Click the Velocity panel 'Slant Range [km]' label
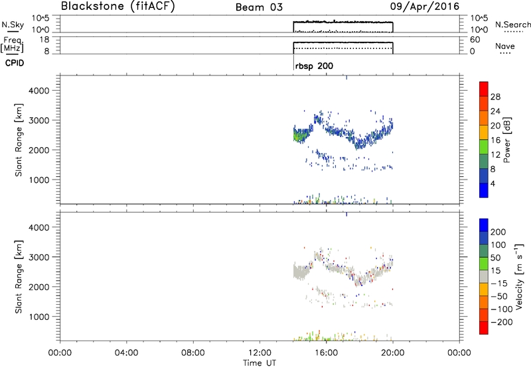The width and height of the screenshot is (531, 367). (19, 276)
